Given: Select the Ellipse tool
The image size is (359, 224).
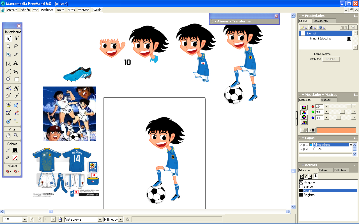Looking at the screenshot, I should tap(8, 79).
